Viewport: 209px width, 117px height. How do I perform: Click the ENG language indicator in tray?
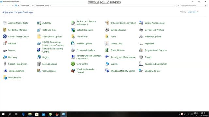coord(196,113)
